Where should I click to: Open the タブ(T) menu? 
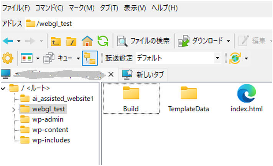109,8
